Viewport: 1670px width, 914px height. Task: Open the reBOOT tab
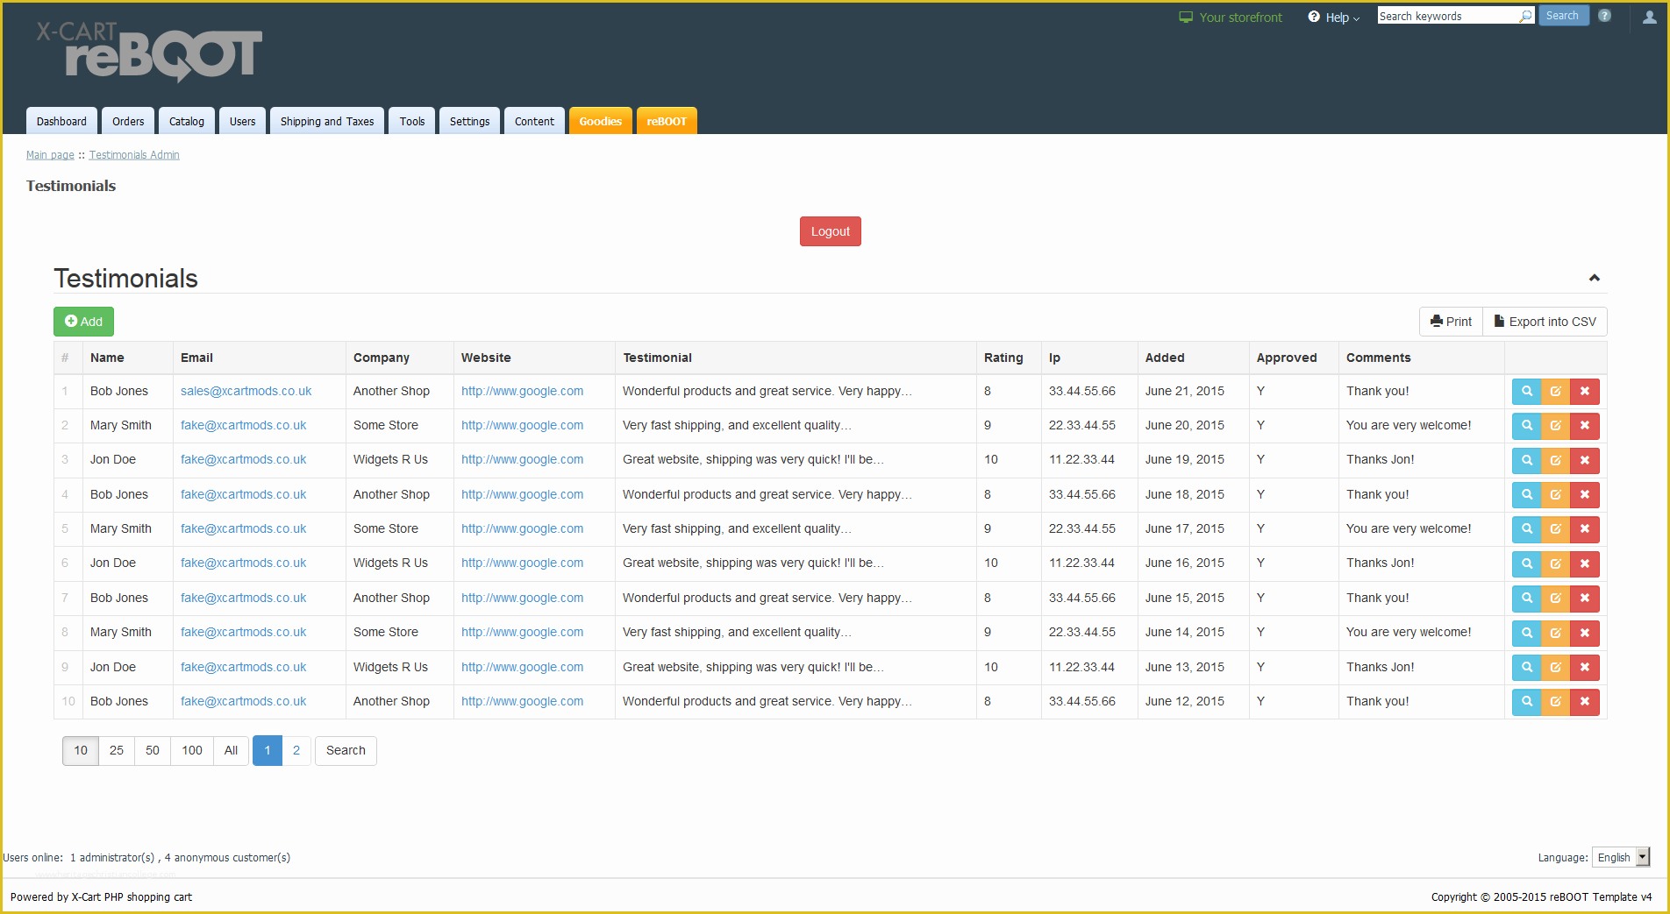pyautogui.click(x=667, y=121)
